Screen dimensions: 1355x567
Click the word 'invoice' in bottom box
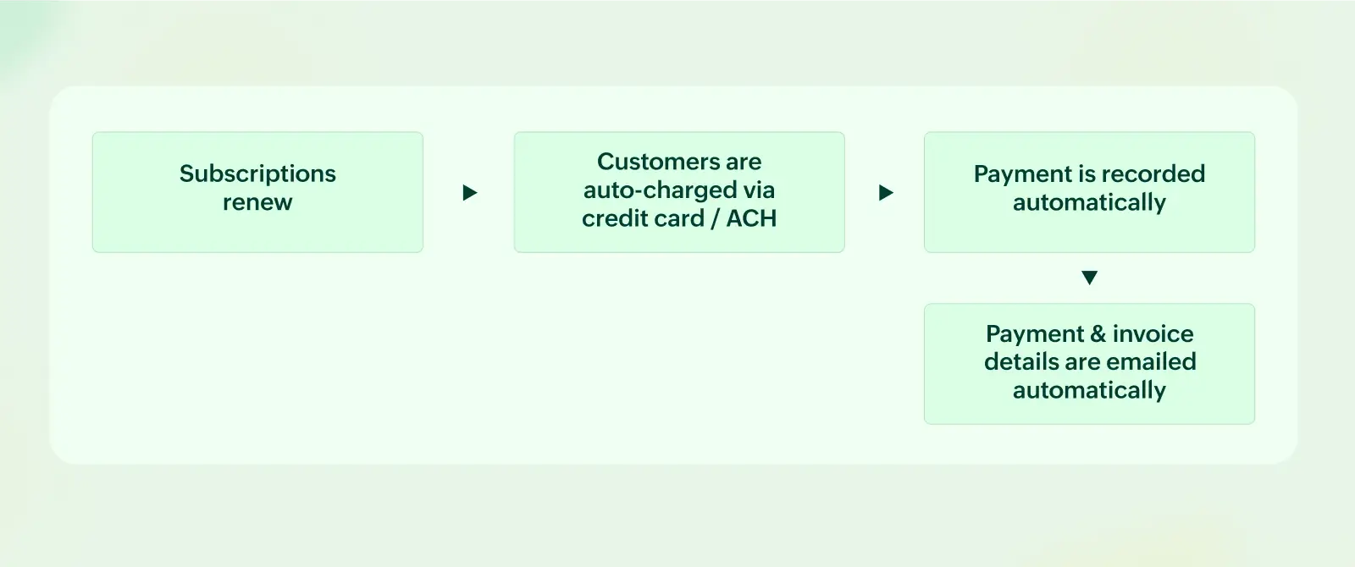point(1153,333)
